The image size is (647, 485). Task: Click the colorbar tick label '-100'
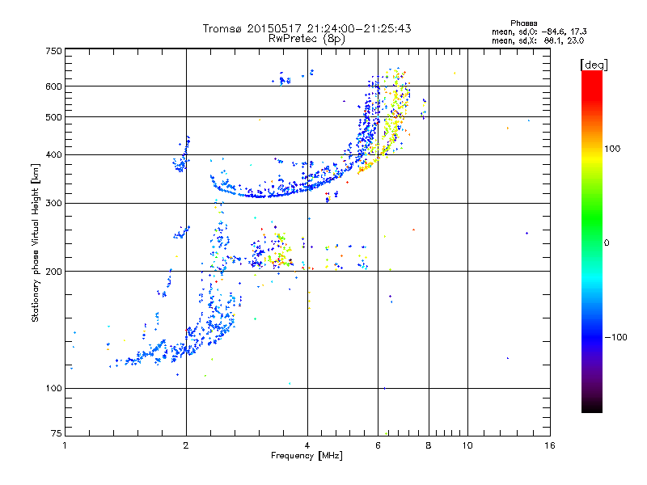616,337
